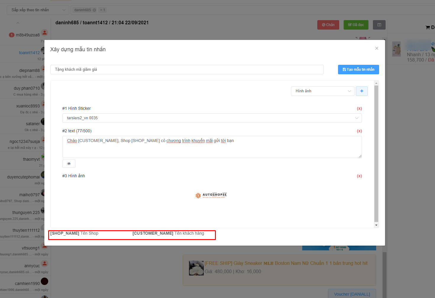
Task: Remove the daninh685 filter tag
Action: click(x=94, y=10)
